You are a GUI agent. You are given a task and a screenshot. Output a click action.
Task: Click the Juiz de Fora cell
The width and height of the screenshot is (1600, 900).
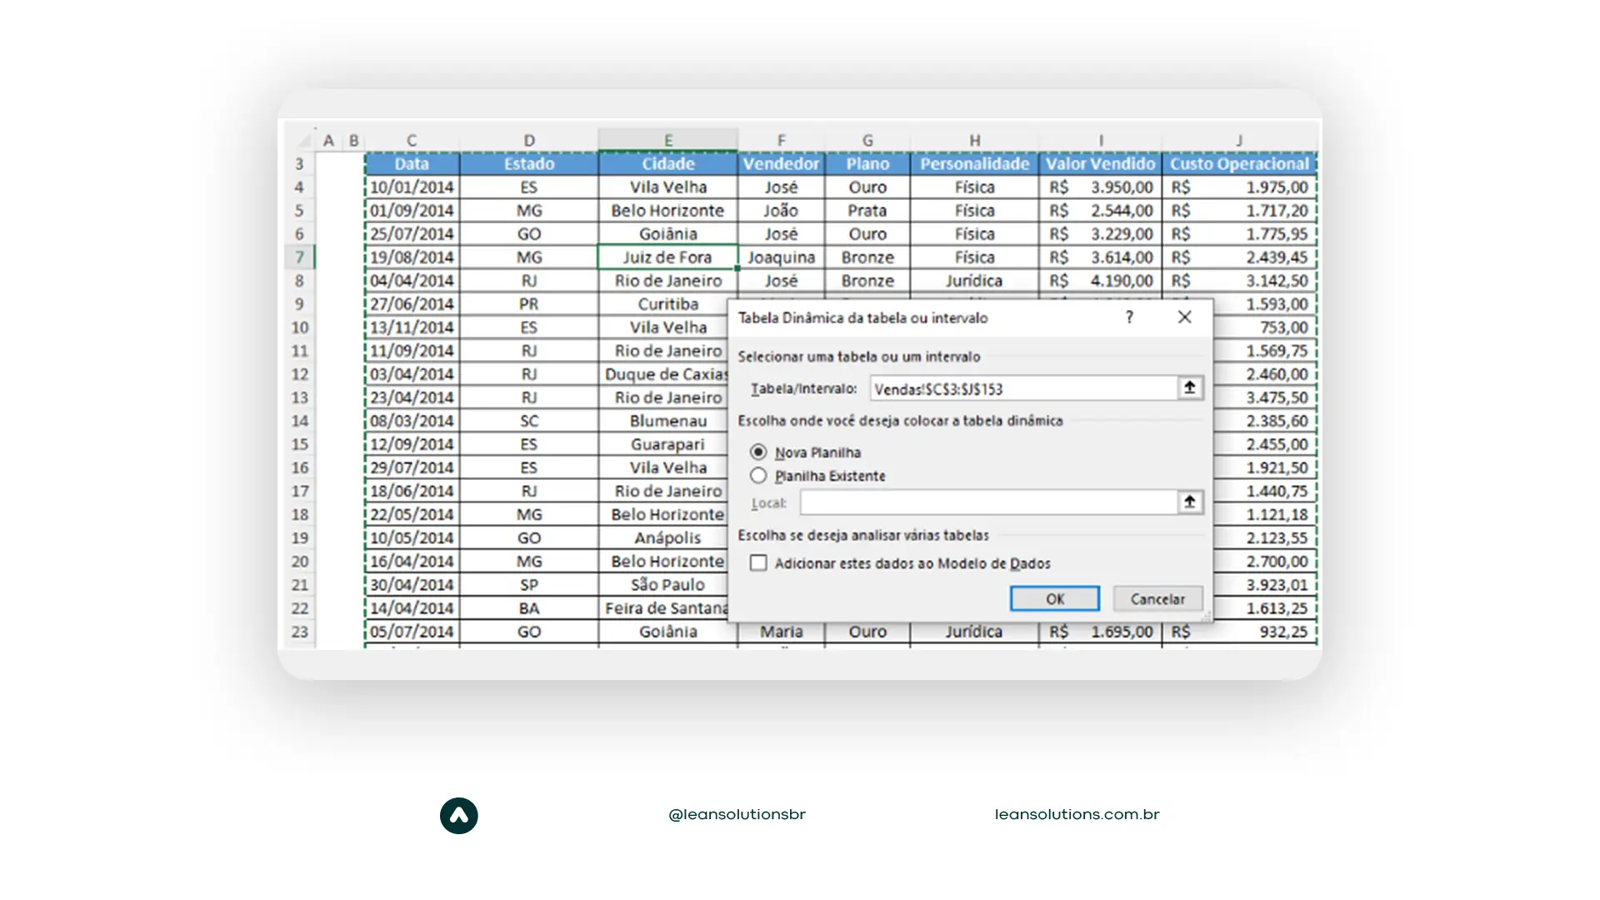(x=667, y=257)
